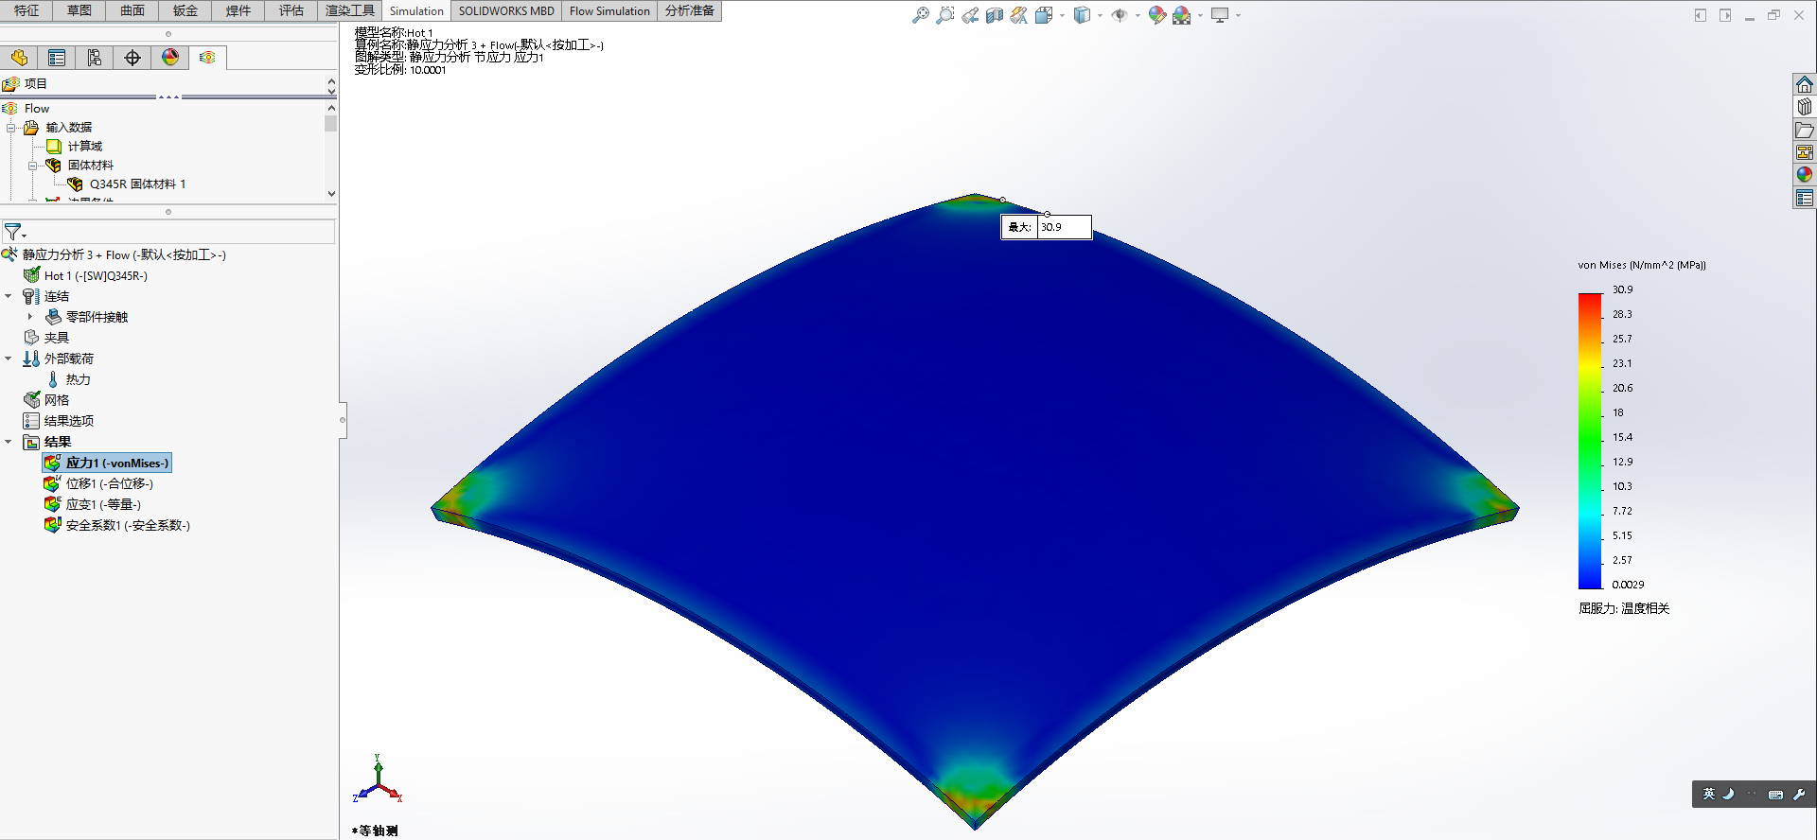Collapse the 固体材料 tree node

tap(33, 166)
